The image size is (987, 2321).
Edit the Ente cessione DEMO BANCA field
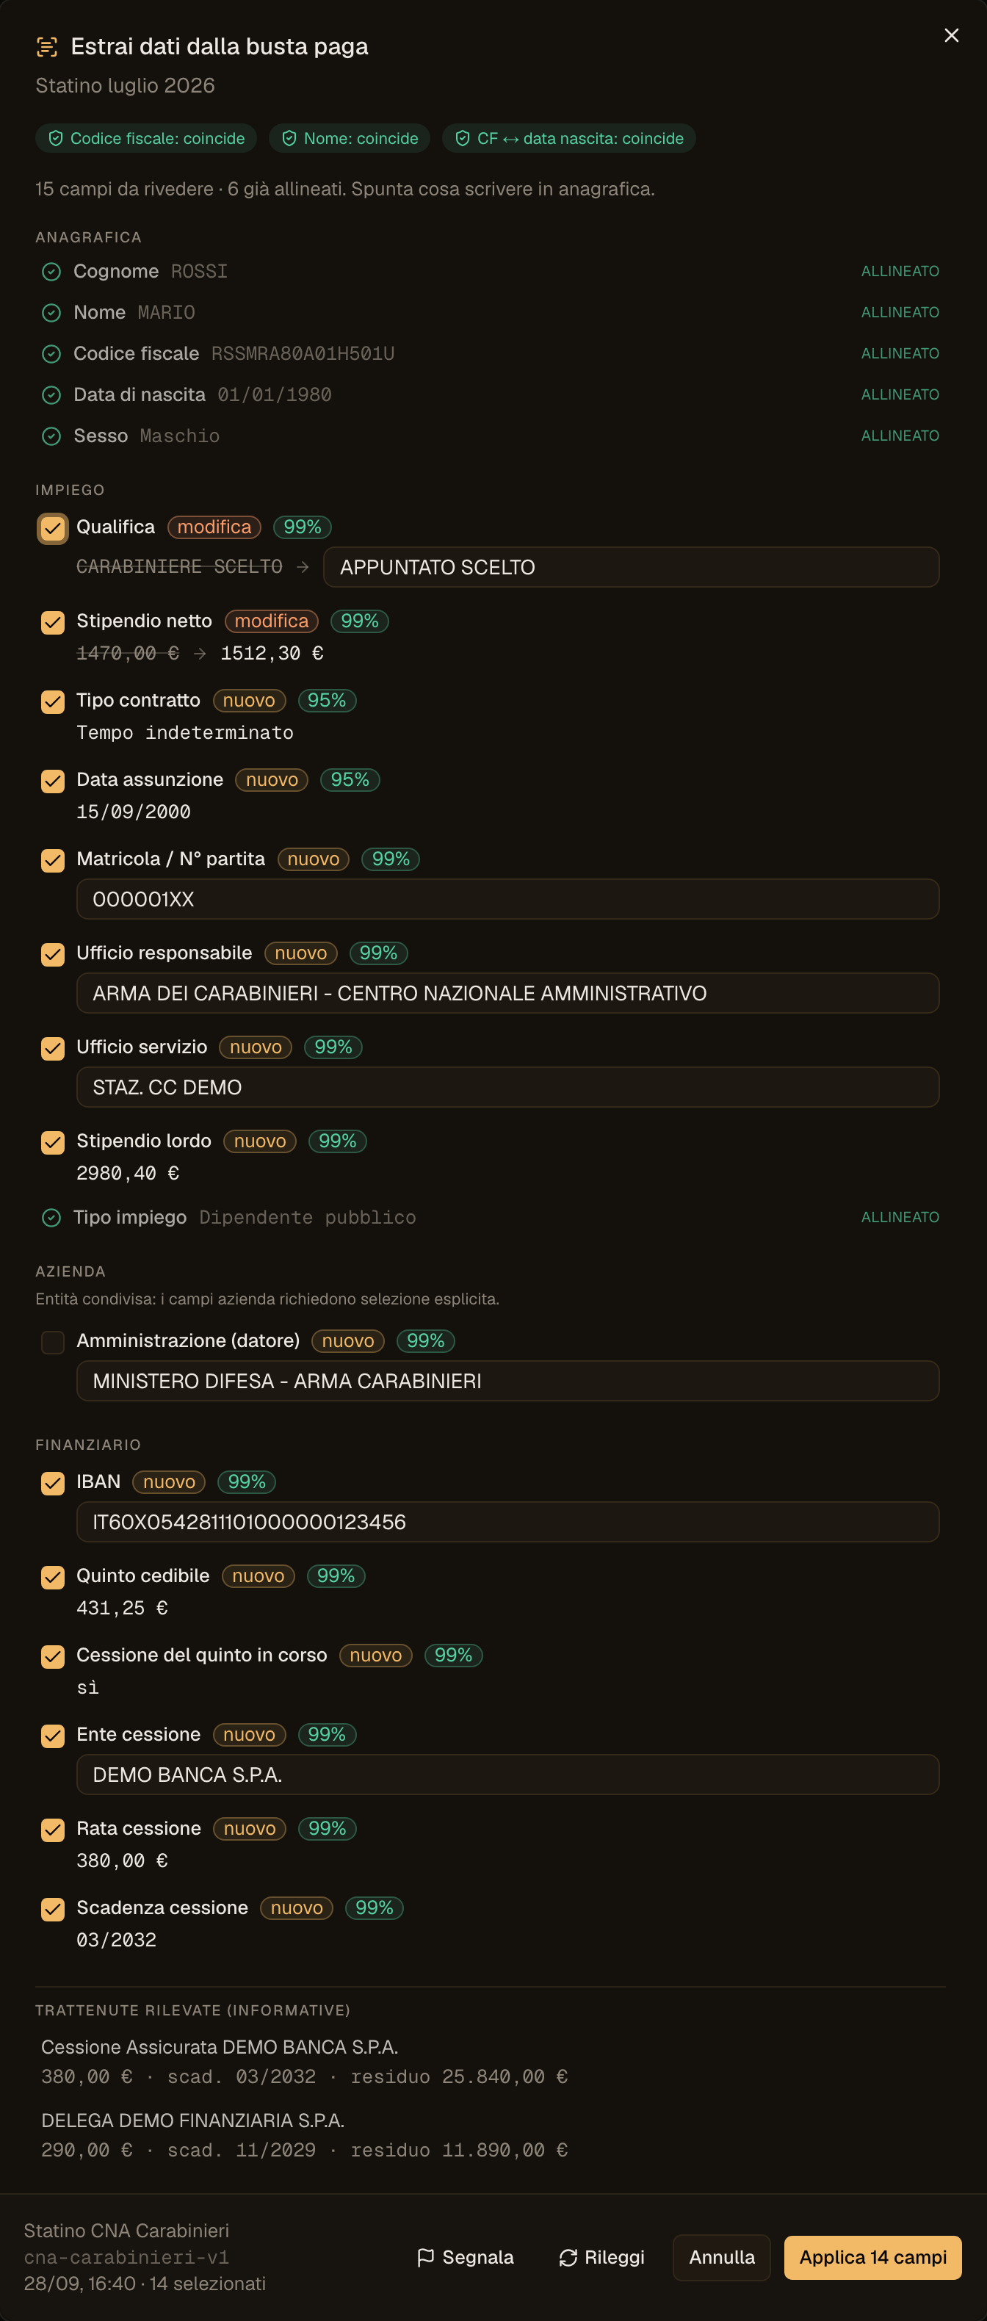tap(508, 1774)
